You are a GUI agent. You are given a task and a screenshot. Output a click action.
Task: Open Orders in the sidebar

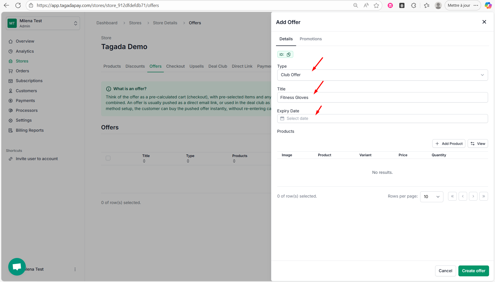(22, 71)
